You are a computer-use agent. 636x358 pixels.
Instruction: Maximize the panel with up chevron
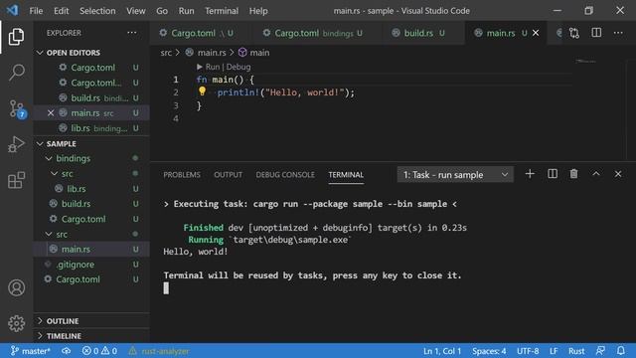[596, 174]
